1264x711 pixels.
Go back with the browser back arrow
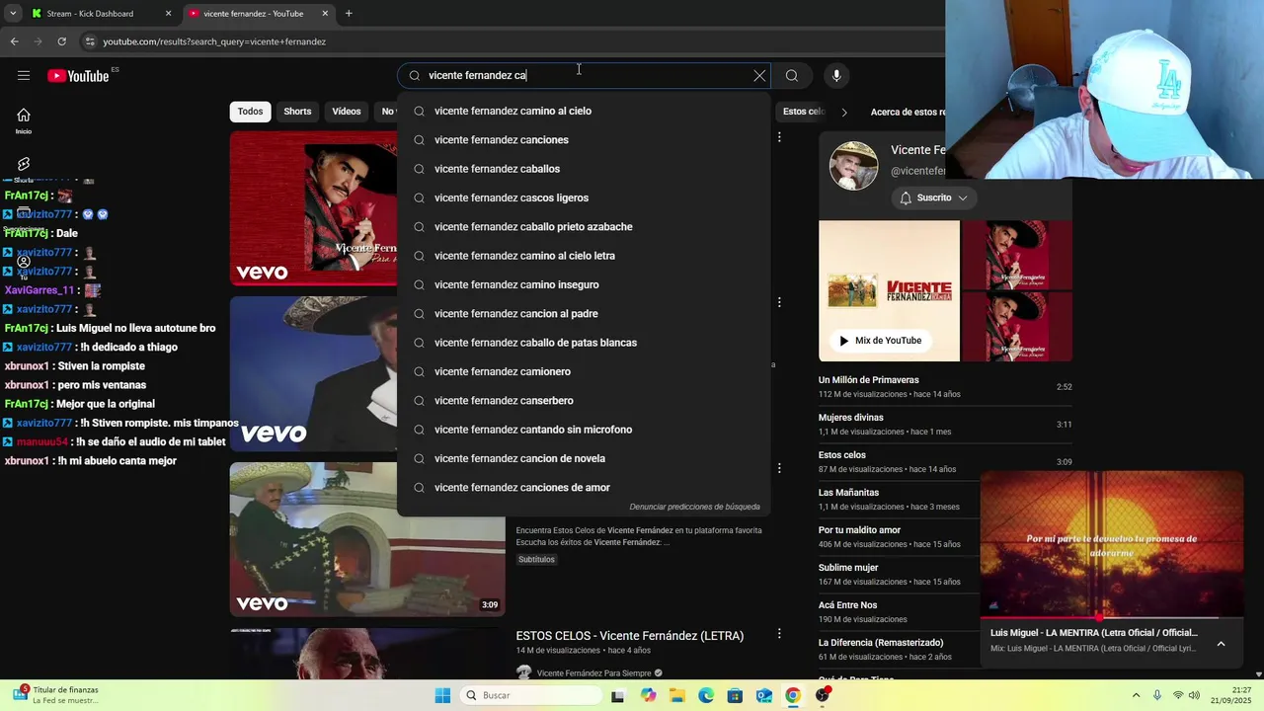point(14,41)
